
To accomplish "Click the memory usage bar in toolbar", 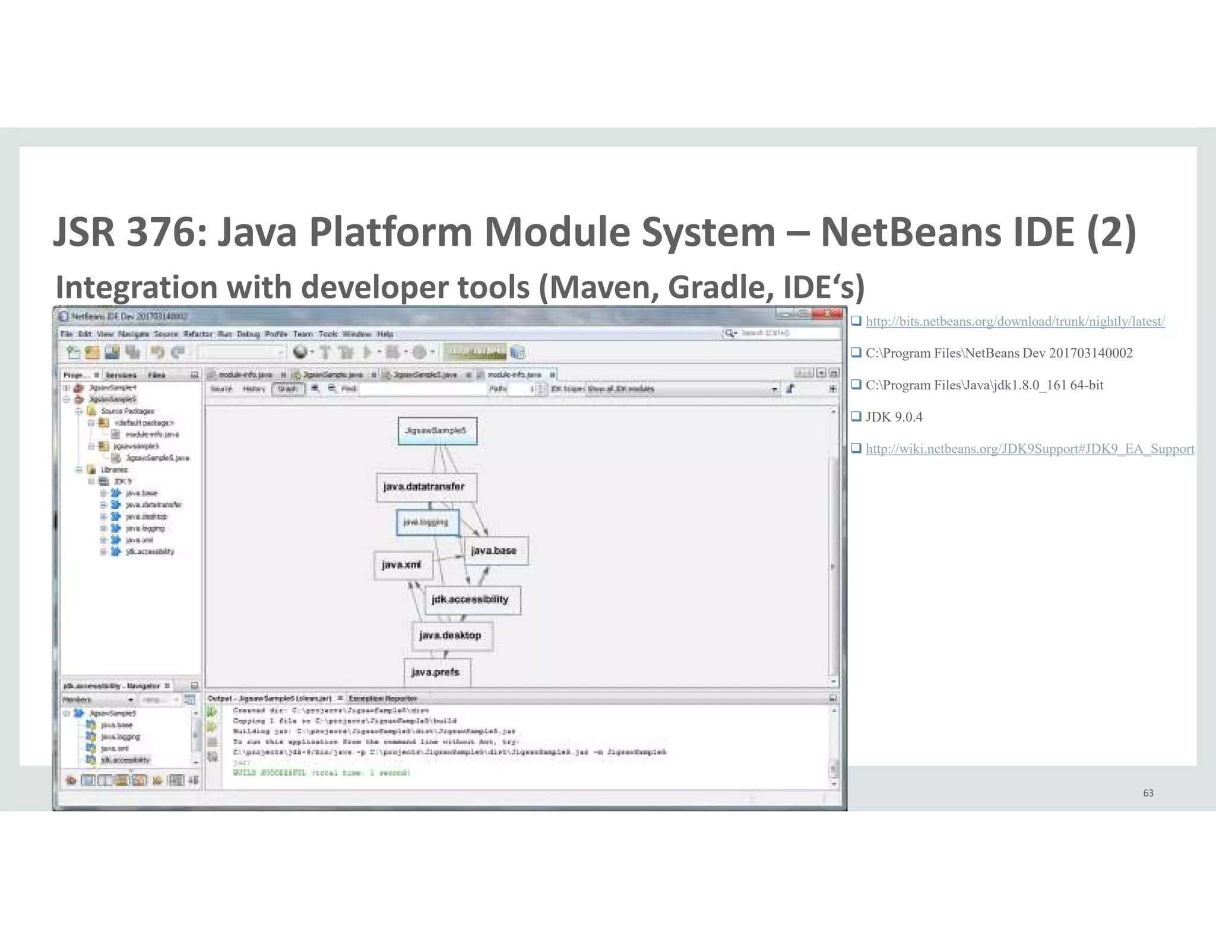I will [475, 353].
